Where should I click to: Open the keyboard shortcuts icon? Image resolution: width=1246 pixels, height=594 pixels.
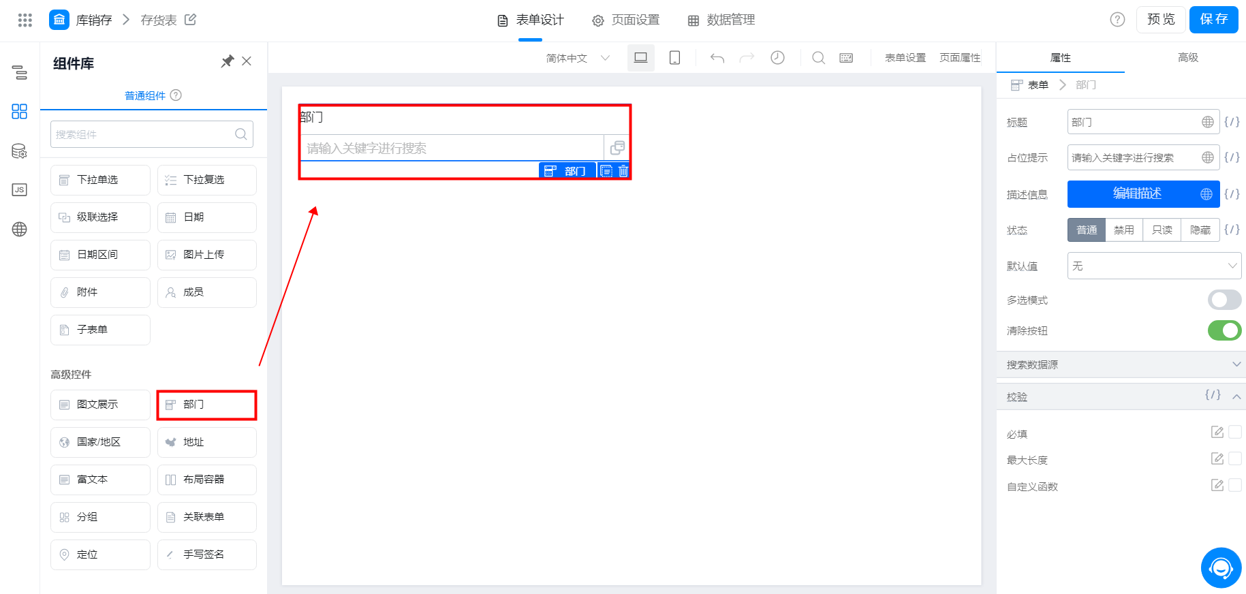846,58
